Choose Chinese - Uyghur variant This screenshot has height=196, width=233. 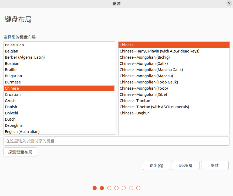tap(174, 113)
